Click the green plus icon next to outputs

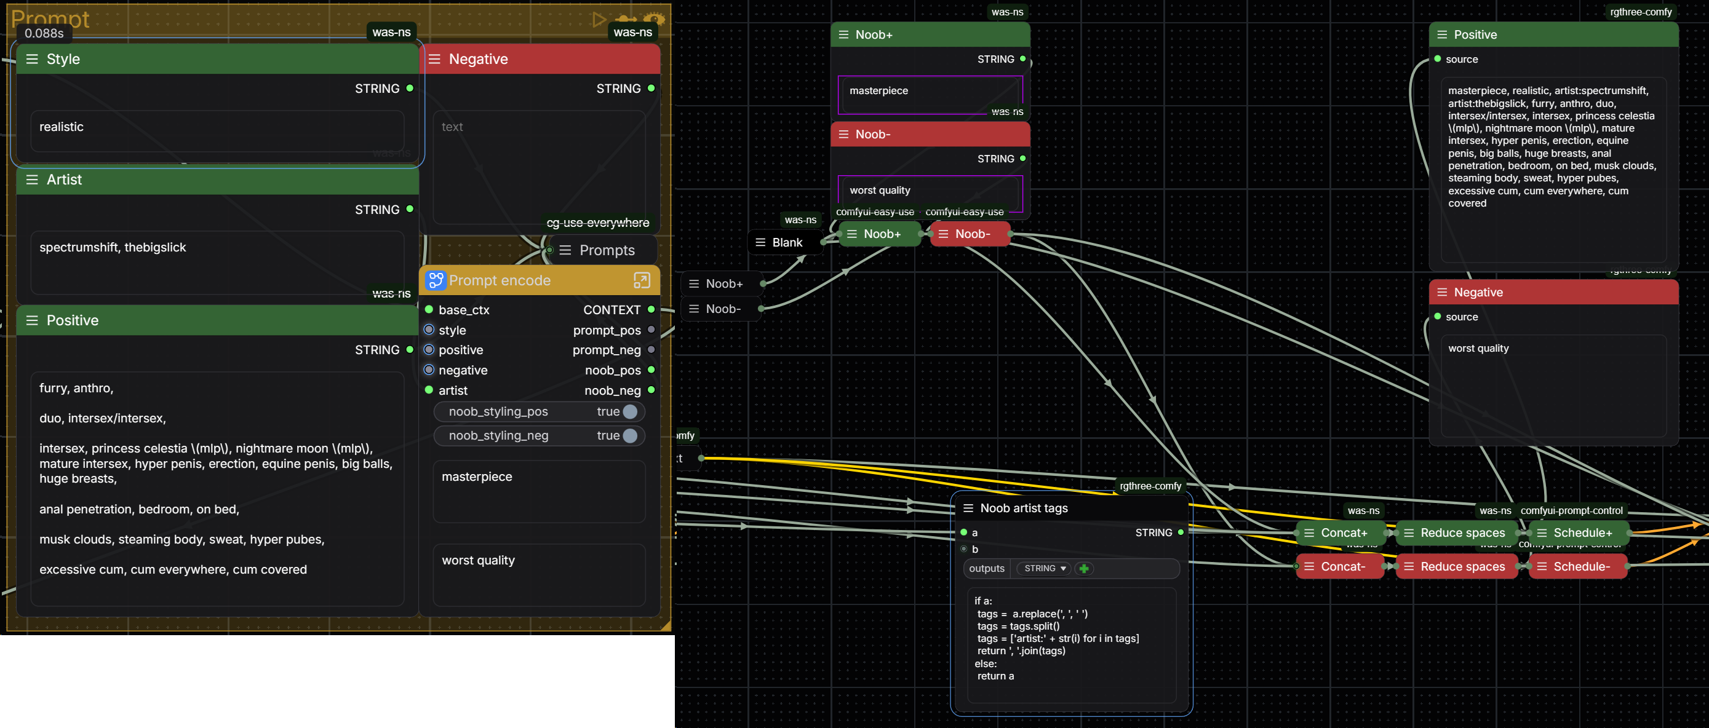point(1083,568)
